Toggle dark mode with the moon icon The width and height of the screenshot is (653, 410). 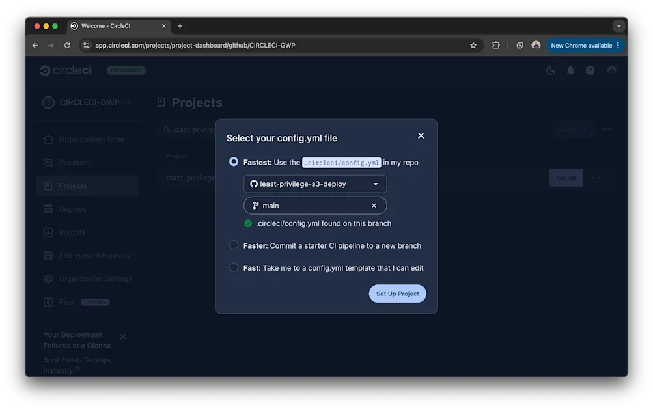550,70
